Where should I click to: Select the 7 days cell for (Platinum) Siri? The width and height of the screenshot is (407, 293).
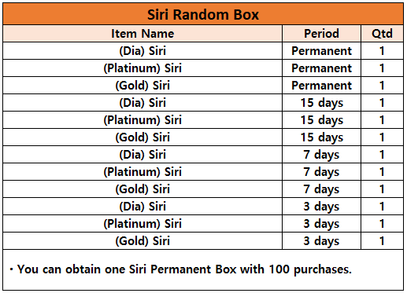point(321,172)
